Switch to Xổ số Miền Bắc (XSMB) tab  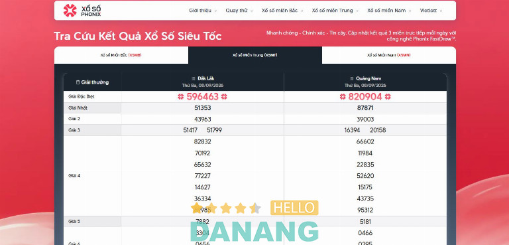(x=121, y=55)
